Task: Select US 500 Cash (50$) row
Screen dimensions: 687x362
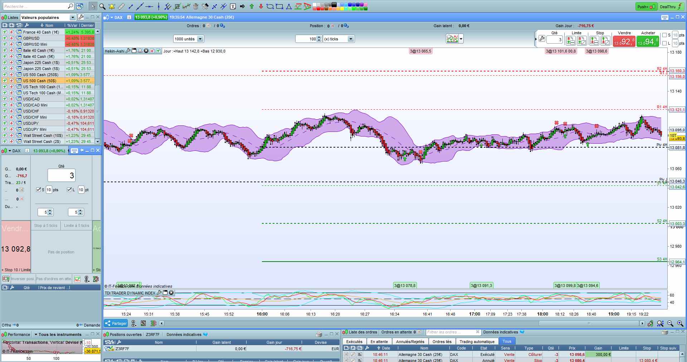Action: click(48, 81)
